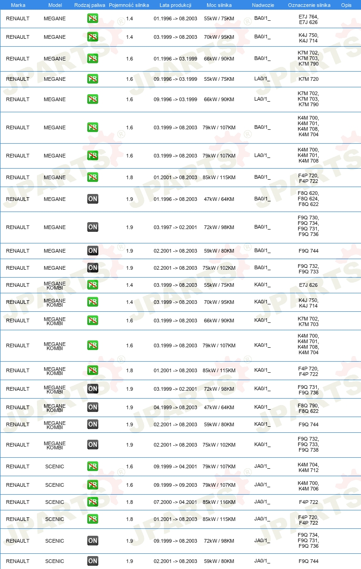Click MEGANE KOMBI in the E7J 626 row
The image size is (361, 569).
coord(54,285)
